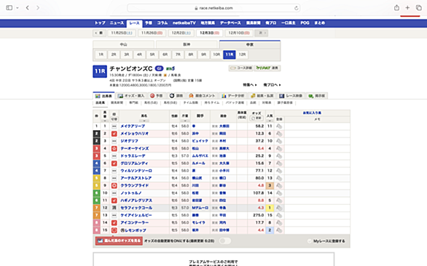Click the 選んだ馬のオッズを見る button
This screenshot has height=266, width=427.
[119, 241]
